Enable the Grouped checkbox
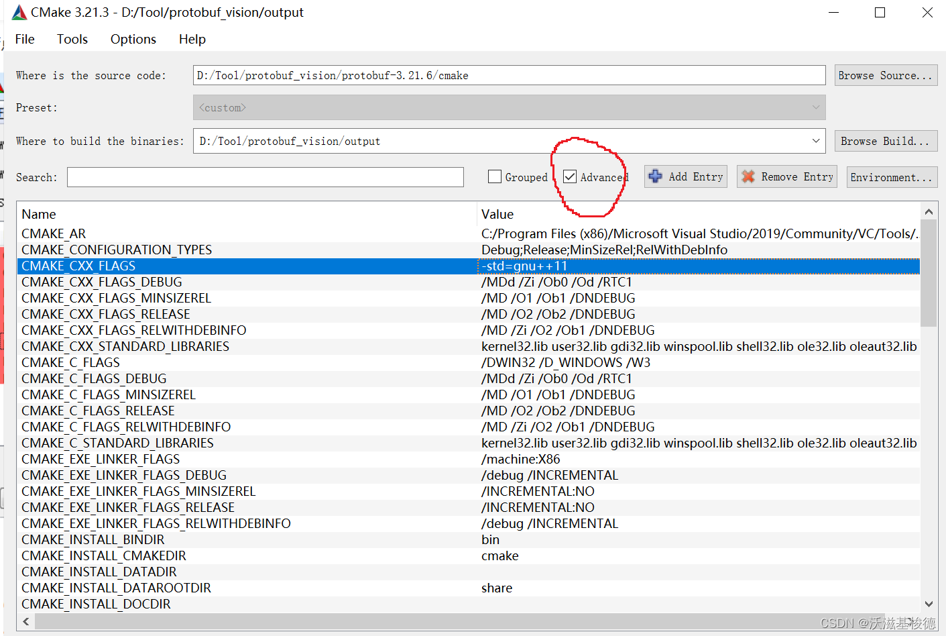 click(495, 176)
